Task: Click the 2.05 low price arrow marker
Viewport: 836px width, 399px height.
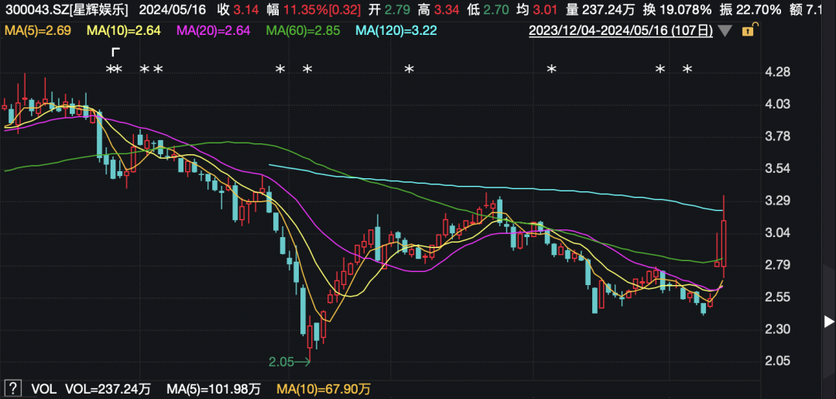Action: 290,362
